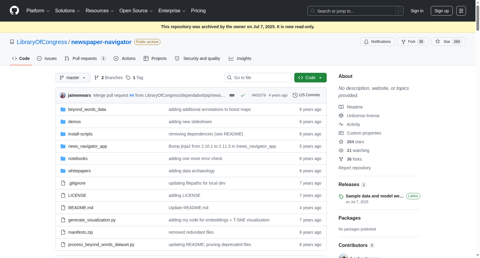The image size is (480, 258).
Task: Switch to the Issues tab
Action: pyautogui.click(x=47, y=58)
